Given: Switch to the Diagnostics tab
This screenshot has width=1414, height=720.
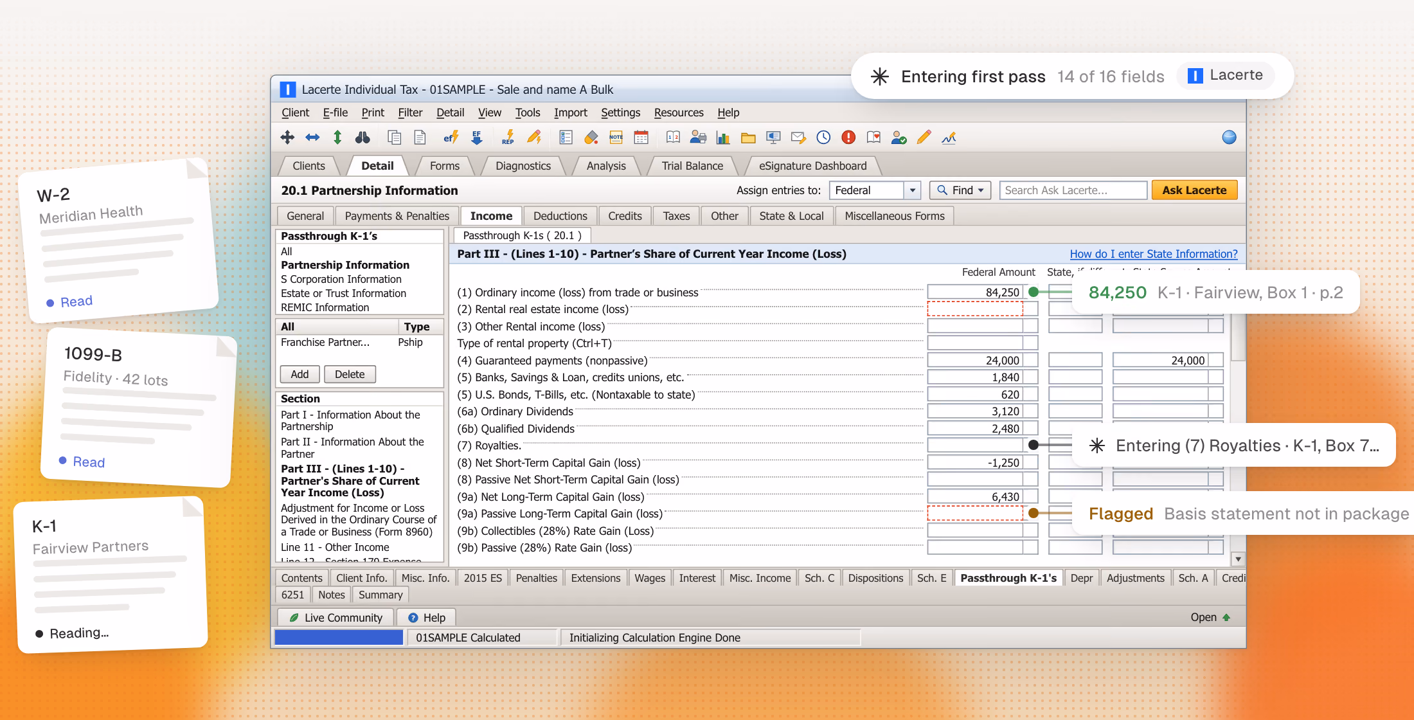Looking at the screenshot, I should tap(523, 166).
